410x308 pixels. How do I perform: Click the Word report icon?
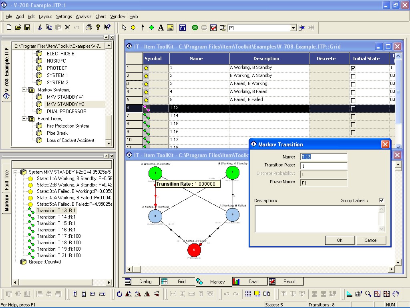pos(182,28)
